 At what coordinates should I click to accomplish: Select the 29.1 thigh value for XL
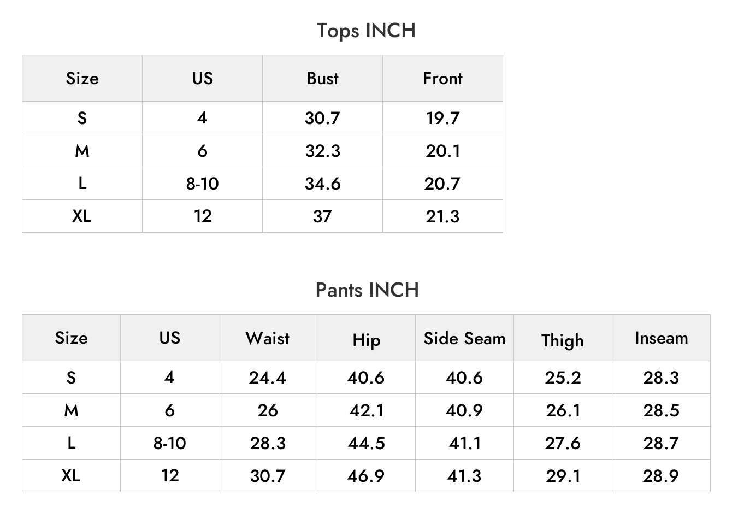563,476
